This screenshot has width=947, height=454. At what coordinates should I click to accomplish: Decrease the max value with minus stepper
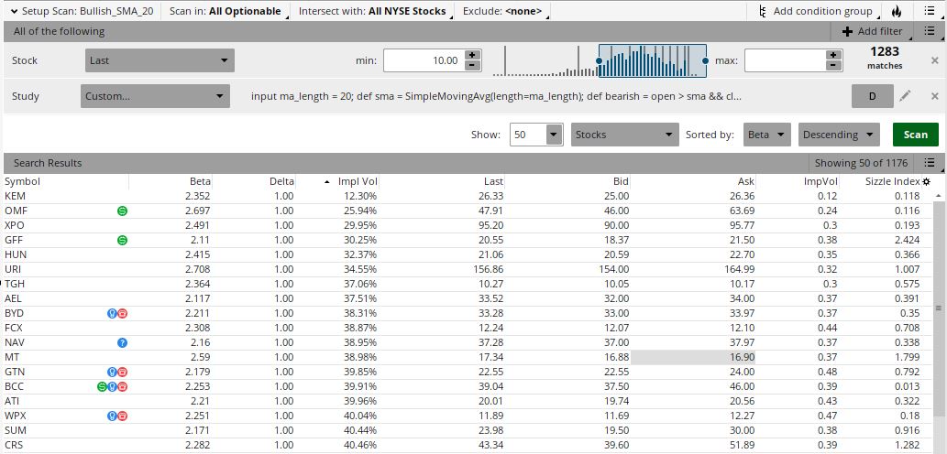834,65
